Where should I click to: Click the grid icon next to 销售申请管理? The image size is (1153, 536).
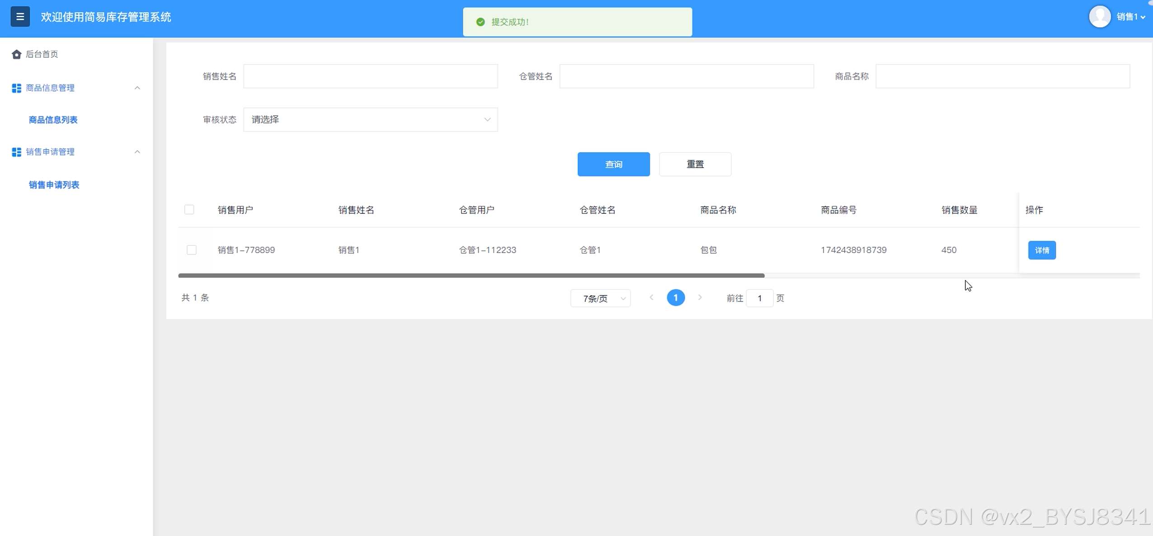pyautogui.click(x=17, y=152)
